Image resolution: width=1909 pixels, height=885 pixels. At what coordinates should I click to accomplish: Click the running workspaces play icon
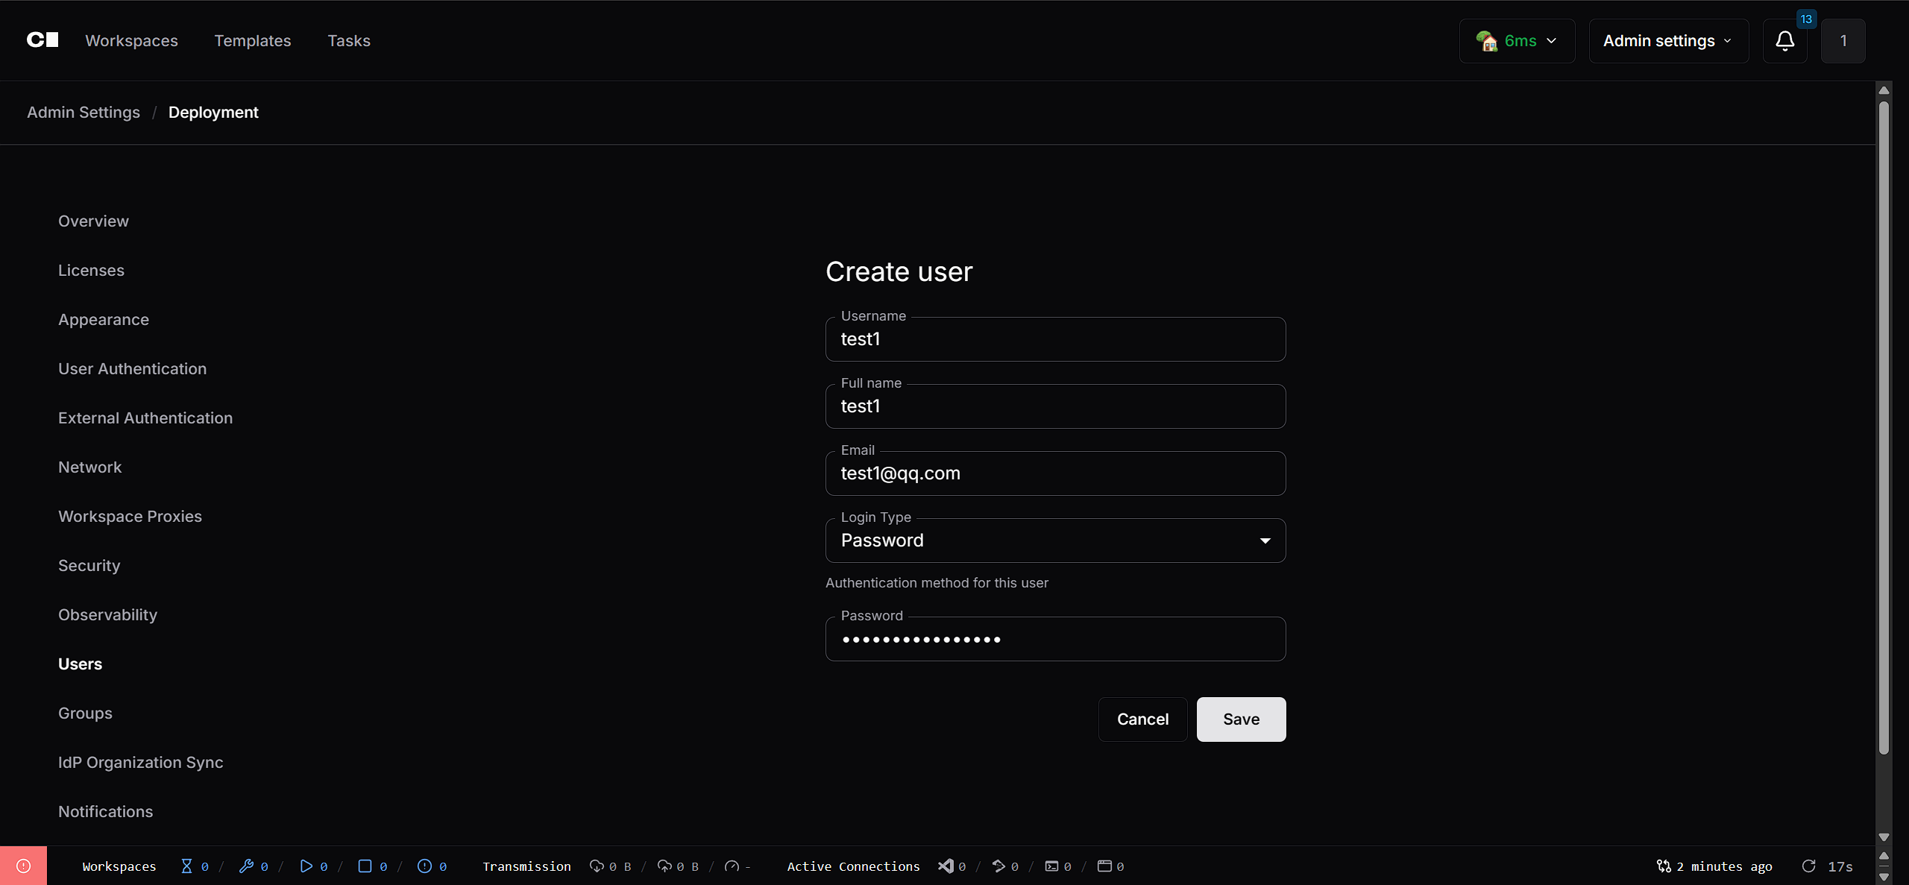click(306, 866)
